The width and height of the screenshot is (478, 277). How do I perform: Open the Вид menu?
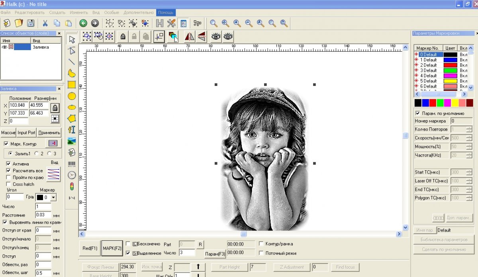[96, 13]
